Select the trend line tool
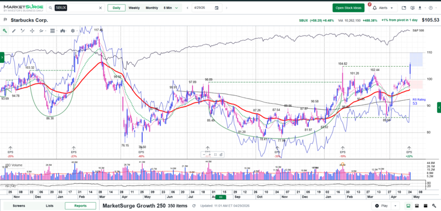 tap(23, 31)
